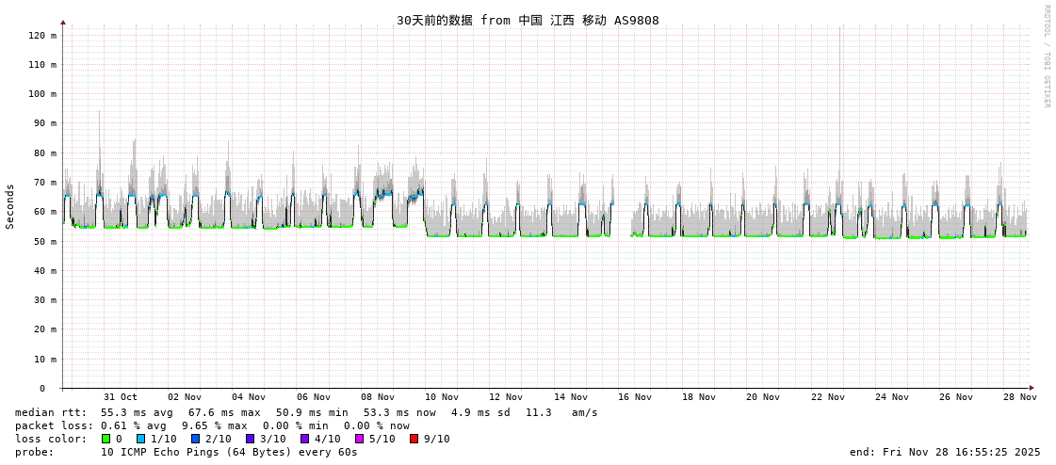Click the graph title mentioning AS9808

[528, 20]
